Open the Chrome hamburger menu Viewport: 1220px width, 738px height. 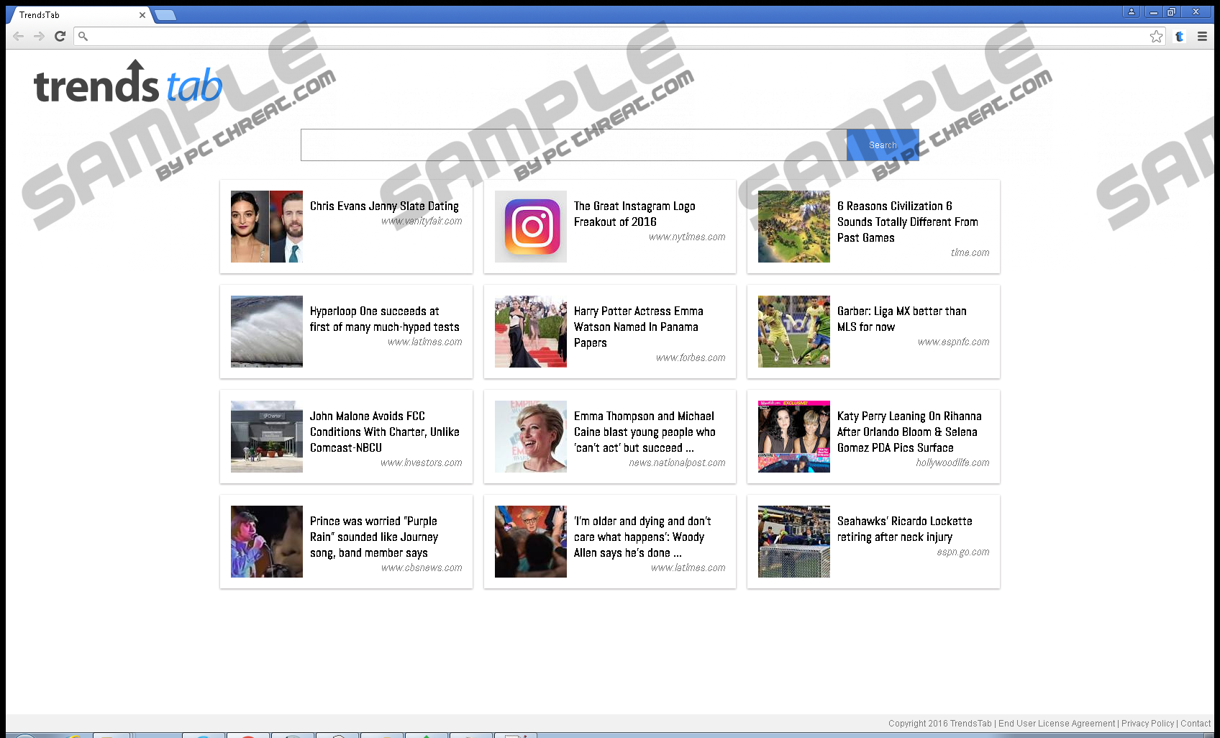(x=1202, y=37)
